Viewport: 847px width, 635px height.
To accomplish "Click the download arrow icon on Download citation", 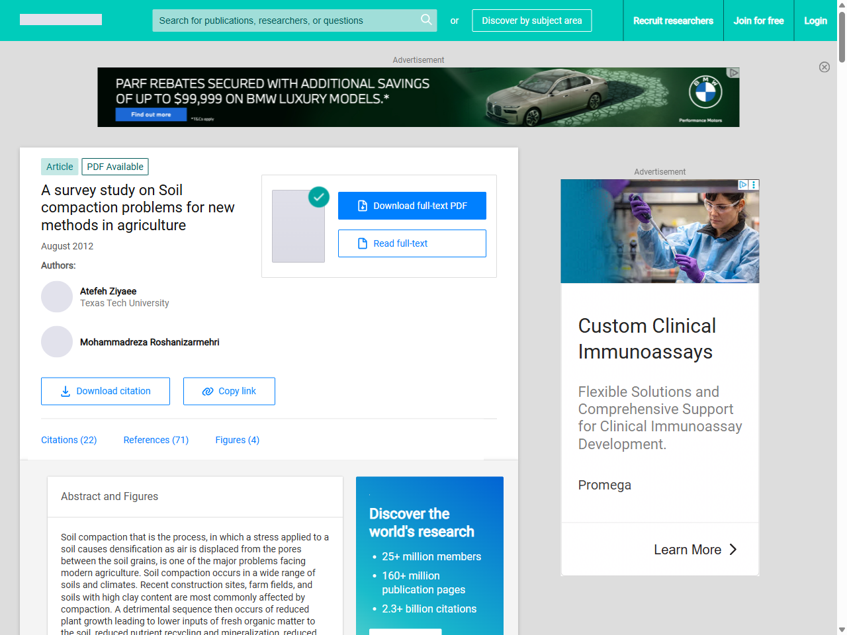I will pyautogui.click(x=65, y=392).
